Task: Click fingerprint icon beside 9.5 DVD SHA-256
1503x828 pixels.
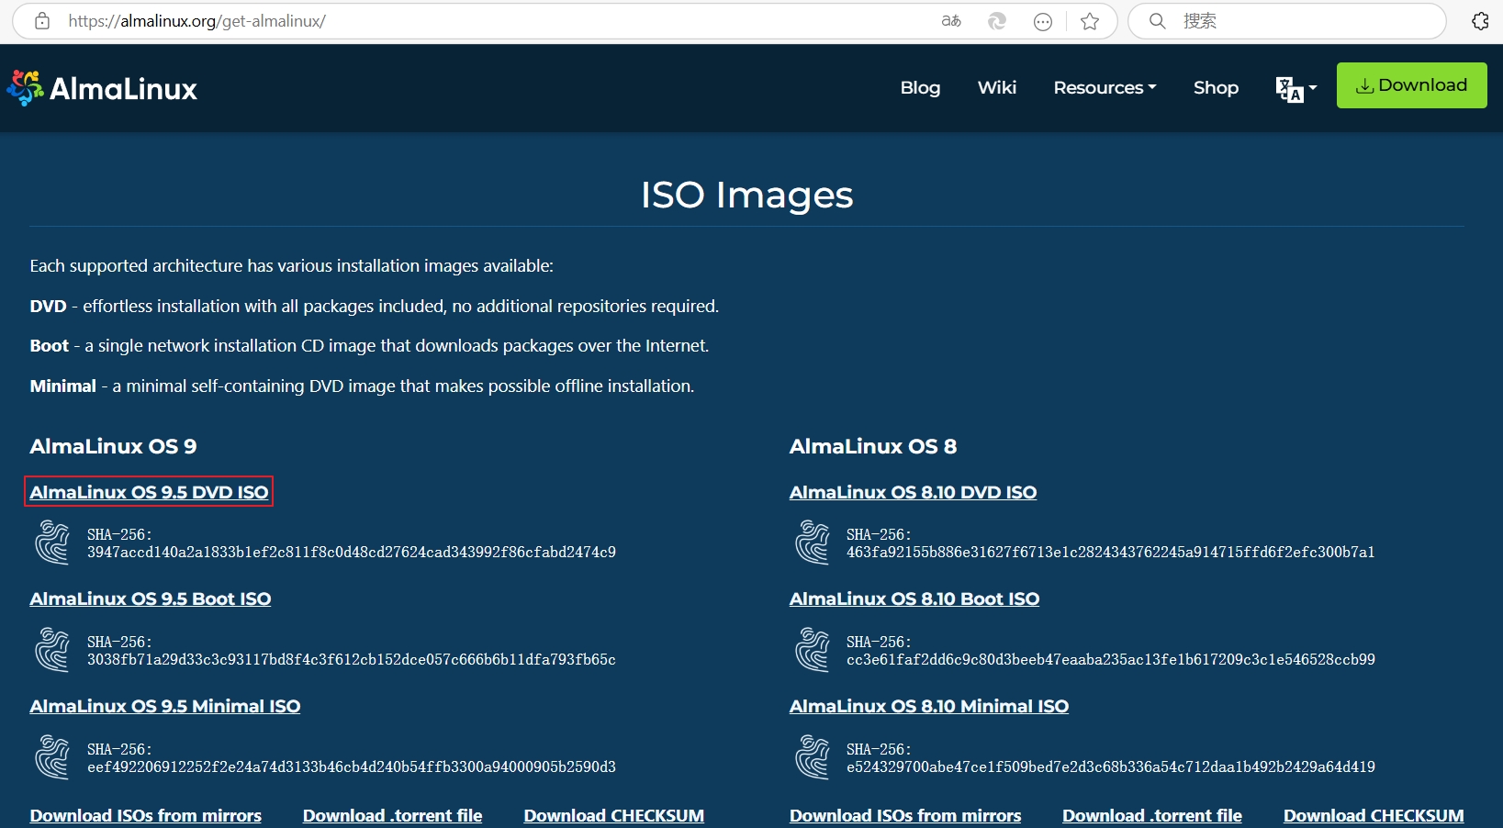Action: 52,543
